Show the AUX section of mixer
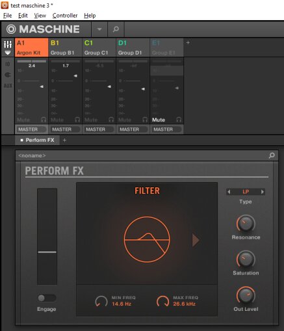Viewport: 284px width, 331px height. 8,86
